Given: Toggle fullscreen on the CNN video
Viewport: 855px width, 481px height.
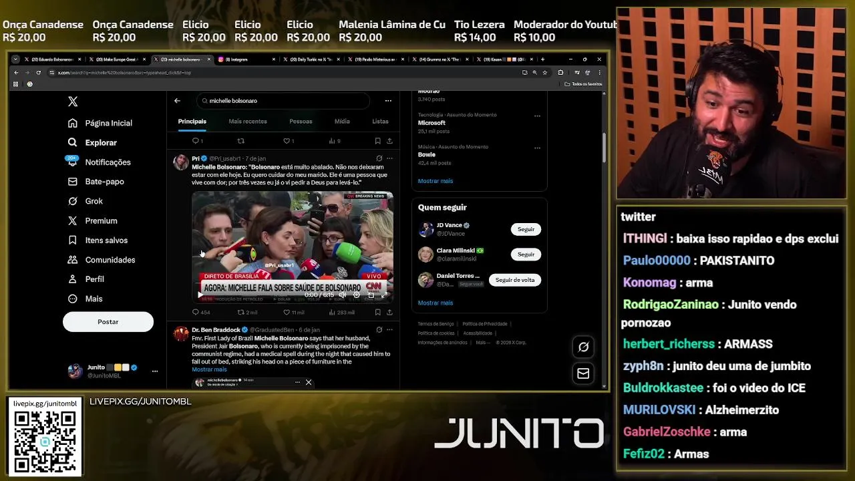Looking at the screenshot, I should [384, 295].
